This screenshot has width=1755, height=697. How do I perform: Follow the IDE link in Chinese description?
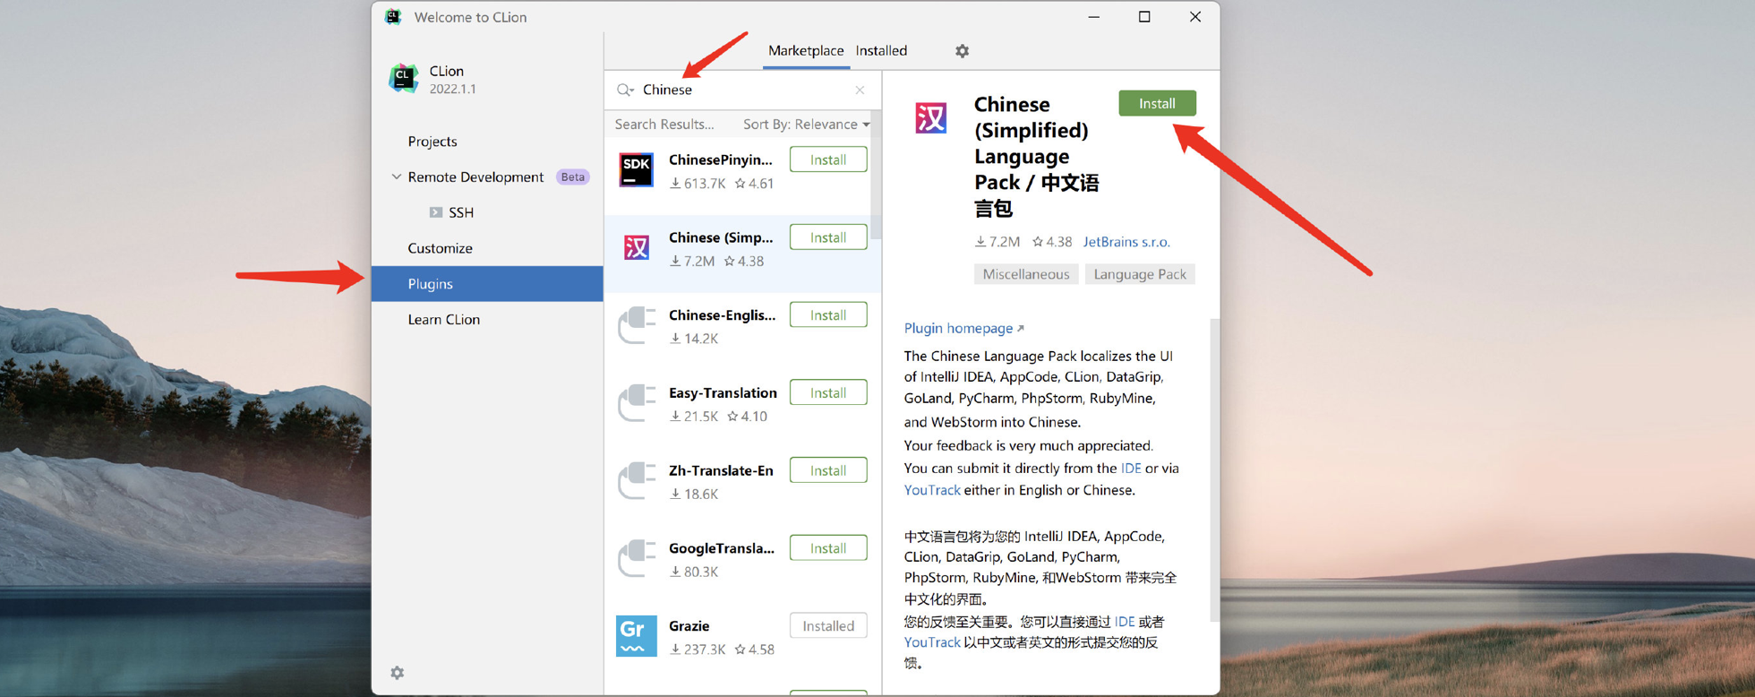click(x=1125, y=622)
